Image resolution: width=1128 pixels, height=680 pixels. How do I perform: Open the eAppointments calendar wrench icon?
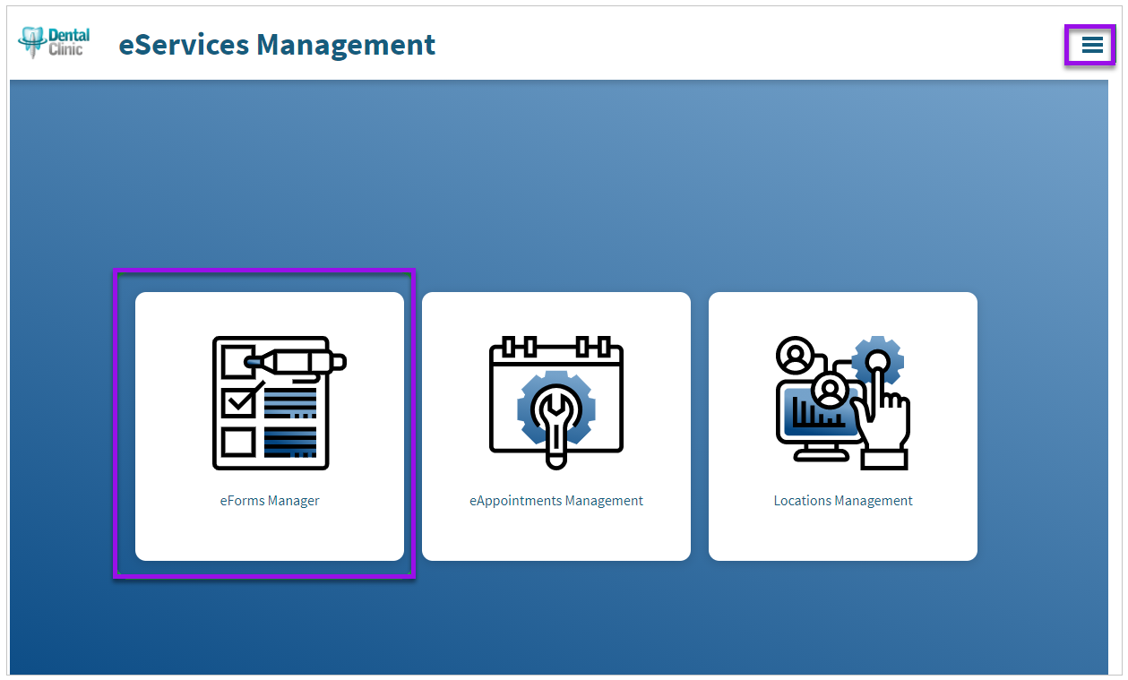tap(556, 402)
